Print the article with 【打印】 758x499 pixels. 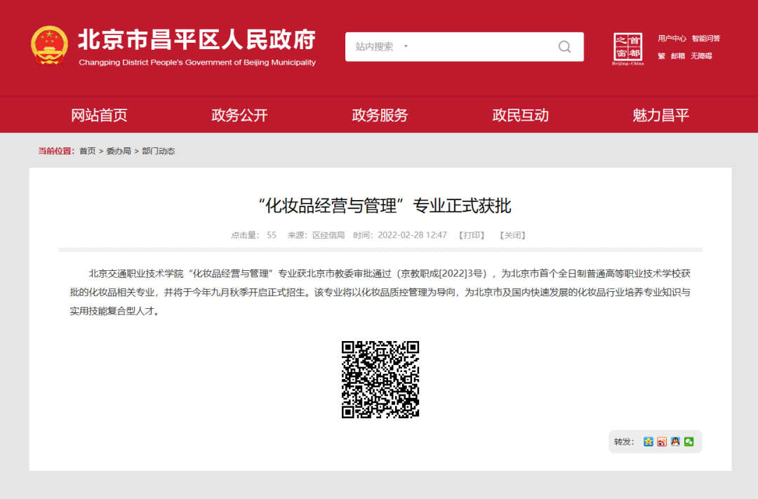click(x=472, y=235)
